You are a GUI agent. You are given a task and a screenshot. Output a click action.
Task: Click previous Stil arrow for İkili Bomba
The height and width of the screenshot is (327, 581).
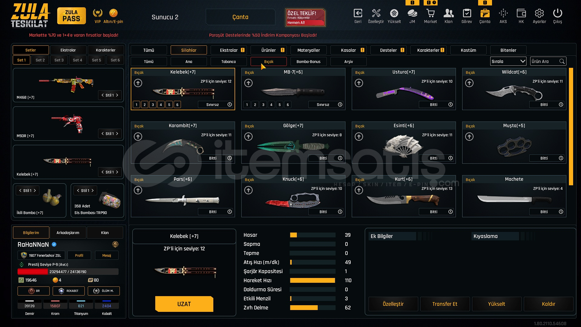[20, 191]
